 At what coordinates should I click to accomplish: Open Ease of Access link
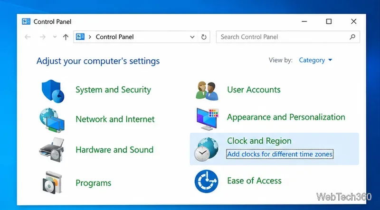point(254,181)
